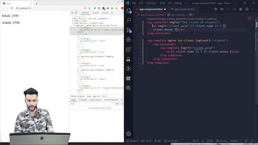Open the Source Control view
Screen dimensions: 258x145
click(x=129, y=30)
